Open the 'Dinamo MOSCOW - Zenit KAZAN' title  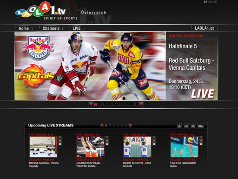click(137, 165)
